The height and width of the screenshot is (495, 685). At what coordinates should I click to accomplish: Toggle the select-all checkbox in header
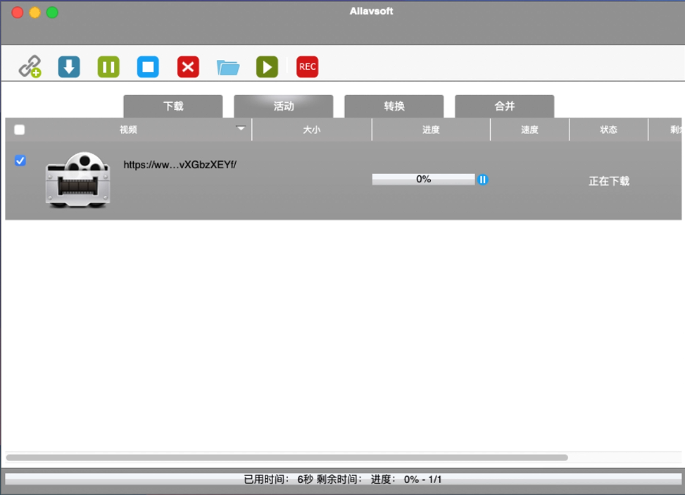click(20, 130)
